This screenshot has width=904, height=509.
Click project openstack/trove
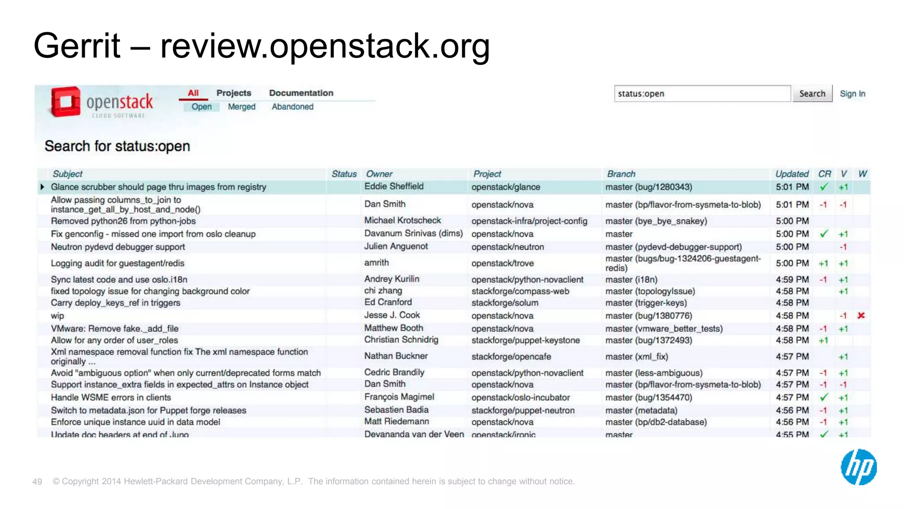click(503, 263)
